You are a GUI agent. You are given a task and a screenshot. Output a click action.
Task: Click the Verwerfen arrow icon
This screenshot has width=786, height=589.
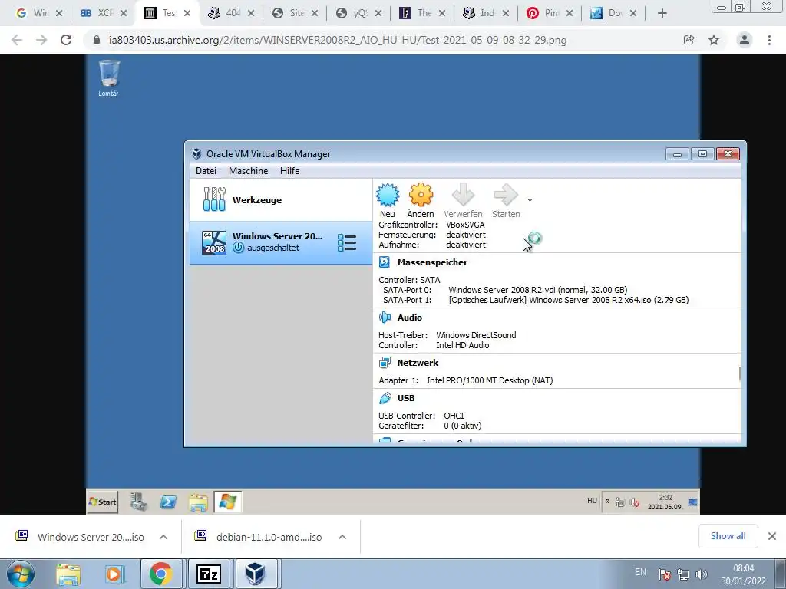(x=463, y=195)
